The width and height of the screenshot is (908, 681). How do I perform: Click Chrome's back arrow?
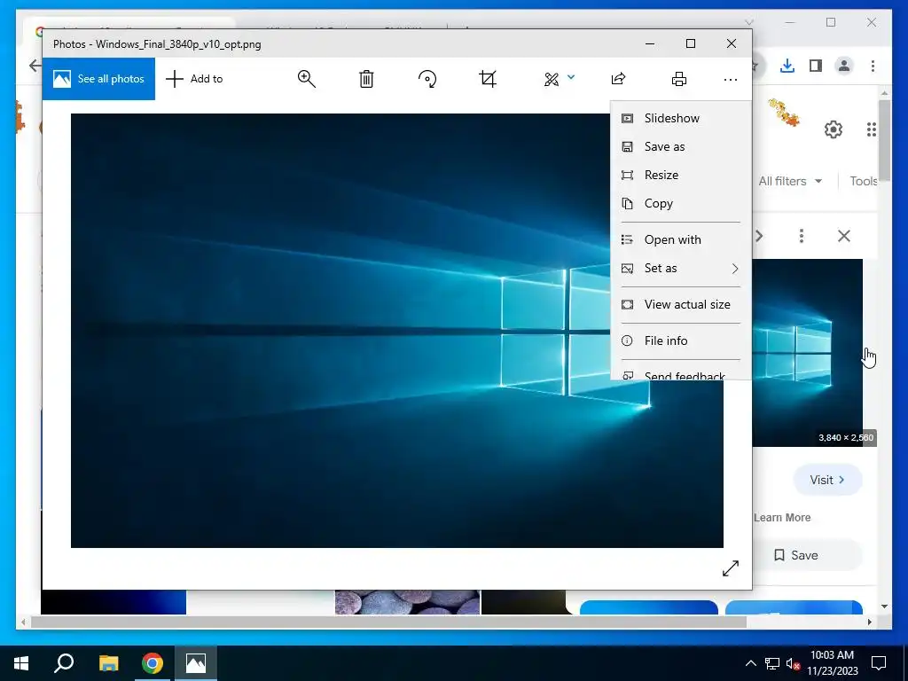tap(35, 66)
